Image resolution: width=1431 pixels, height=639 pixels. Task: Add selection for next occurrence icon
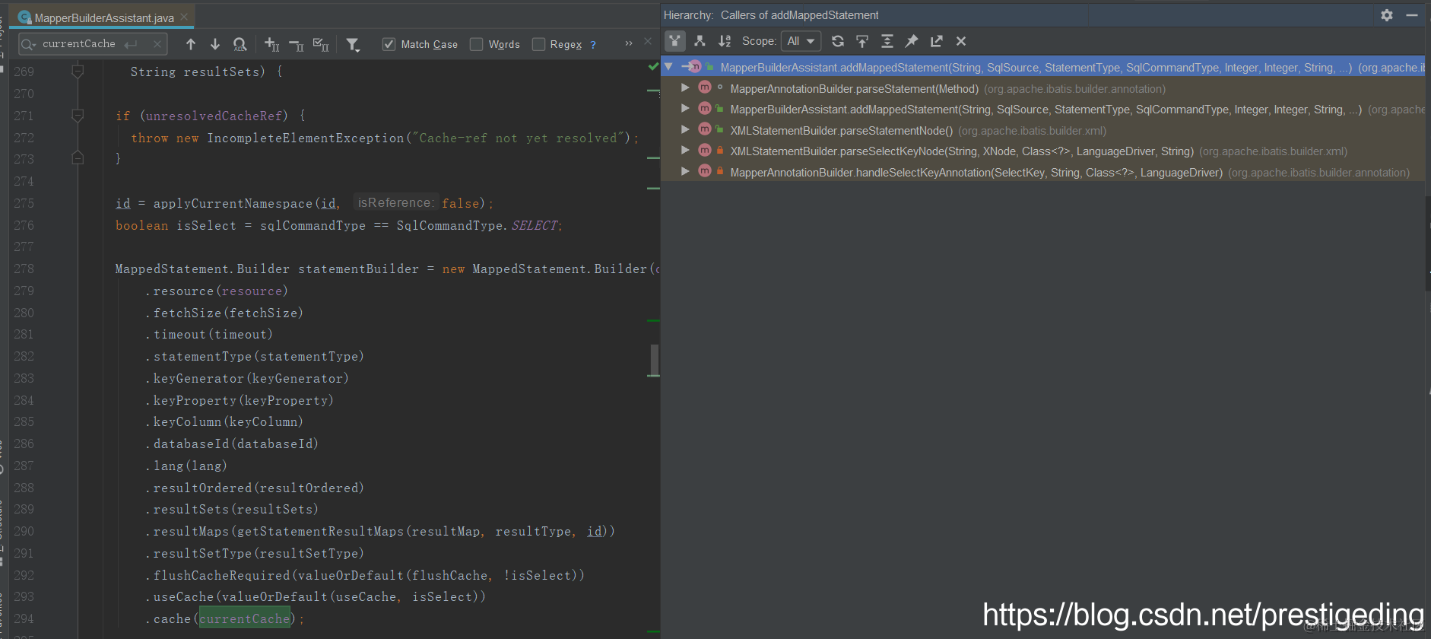[x=271, y=44]
